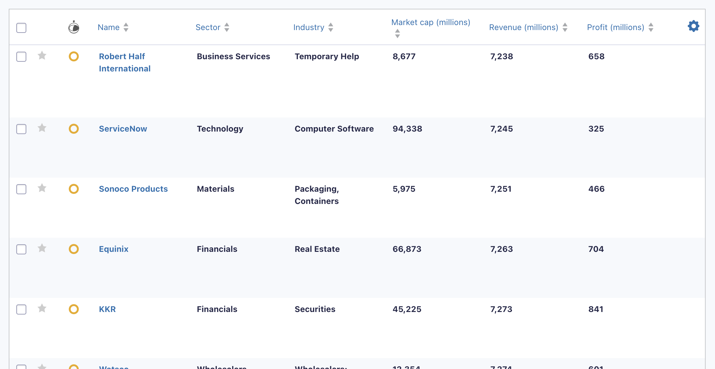Favorite ServiceNow with its star icon
Screen dimensions: 715x369
click(42, 128)
